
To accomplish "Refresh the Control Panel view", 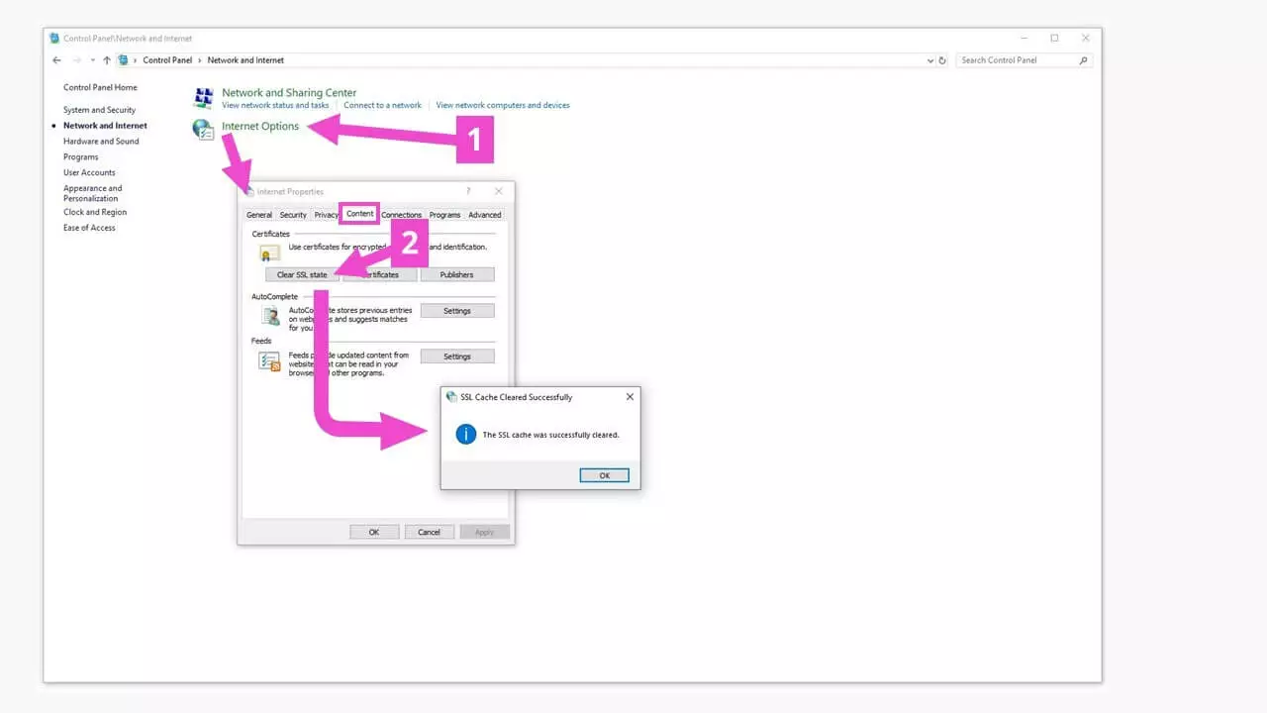I will pyautogui.click(x=942, y=60).
